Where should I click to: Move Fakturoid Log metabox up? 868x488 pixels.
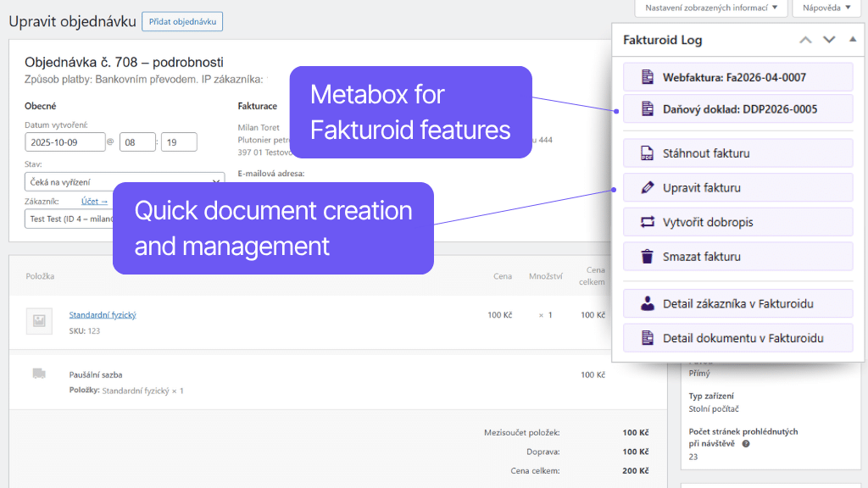[x=805, y=40]
